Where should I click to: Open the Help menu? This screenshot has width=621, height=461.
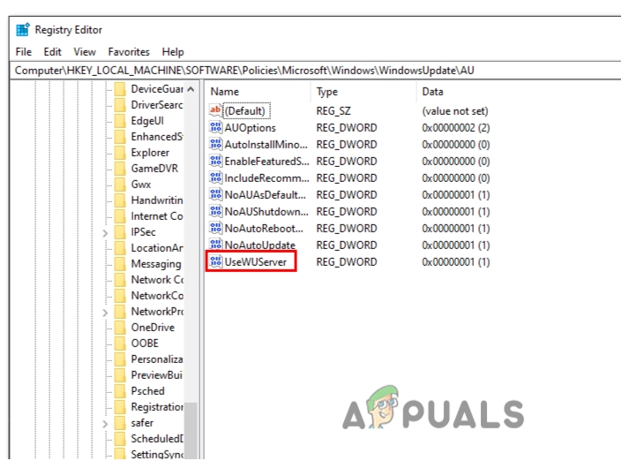(x=173, y=52)
